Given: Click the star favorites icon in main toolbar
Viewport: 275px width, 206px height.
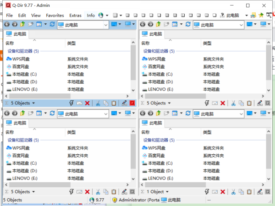Looking at the screenshot, I should pos(261,15).
